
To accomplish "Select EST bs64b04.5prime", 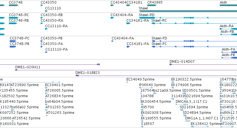I will (x=59, y=102).
